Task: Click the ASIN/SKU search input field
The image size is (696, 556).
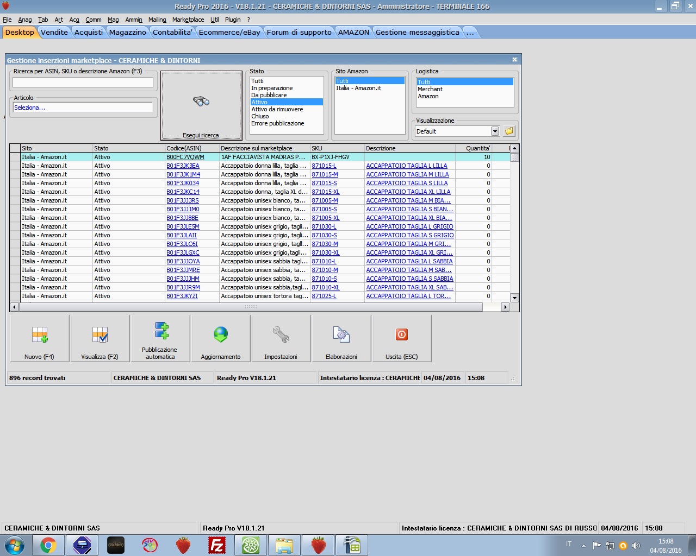Action: point(83,83)
